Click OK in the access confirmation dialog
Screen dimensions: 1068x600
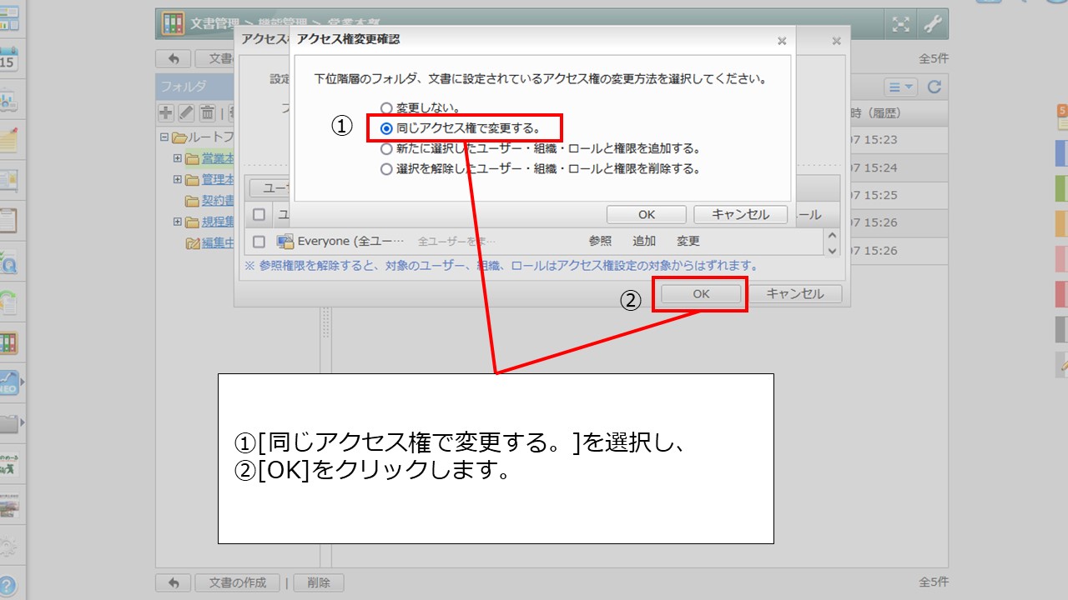(x=646, y=214)
